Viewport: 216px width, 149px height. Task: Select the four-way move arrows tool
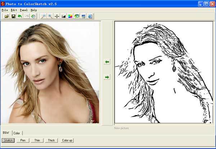click(x=57, y=16)
